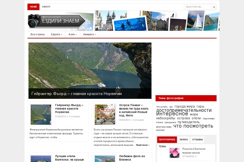Viewport: 244px width, 162px height.
Task: Select tag 'города мира'
Action: [x=185, y=107]
